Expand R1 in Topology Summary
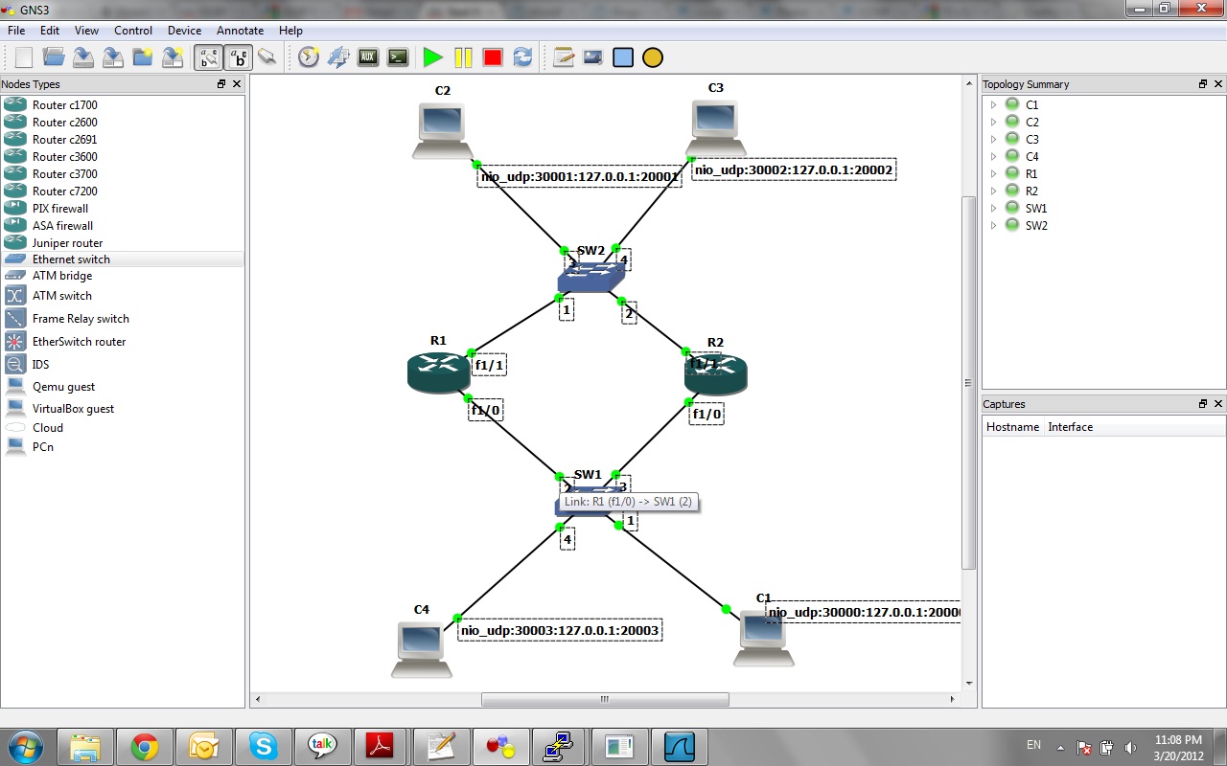The image size is (1227, 766). pos(993,174)
